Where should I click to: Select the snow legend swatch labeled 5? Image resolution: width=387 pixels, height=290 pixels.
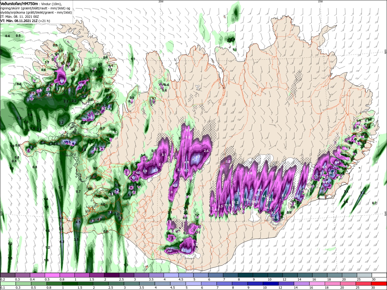pyautogui.click(x=201, y=275)
